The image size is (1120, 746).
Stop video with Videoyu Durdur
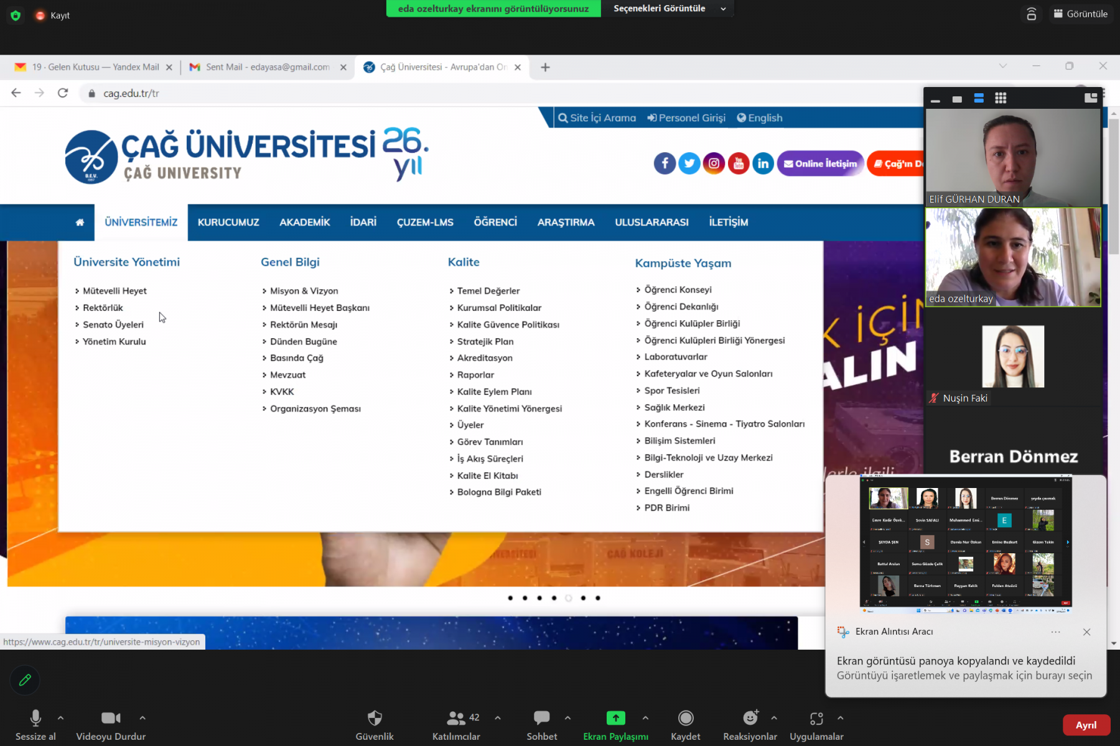pos(111,725)
